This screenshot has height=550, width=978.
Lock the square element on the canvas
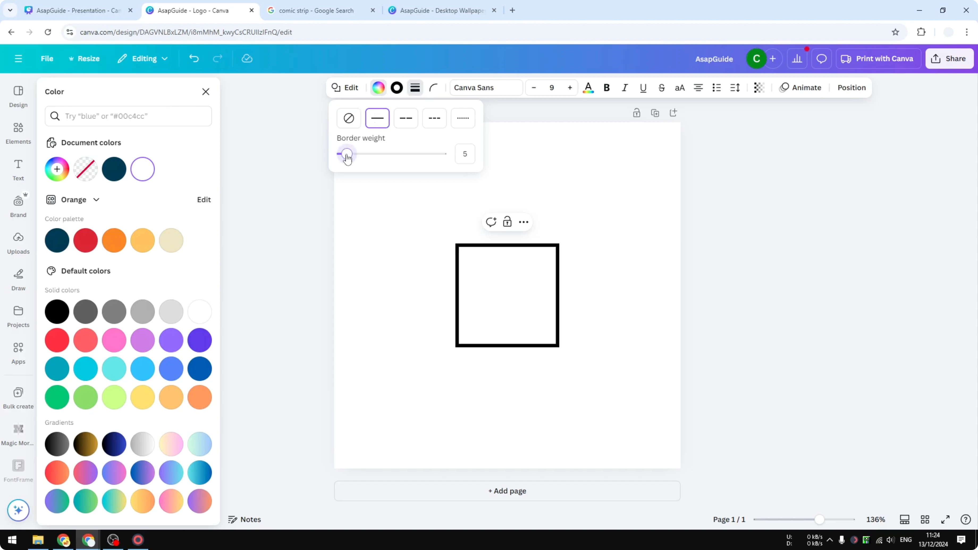click(x=507, y=222)
